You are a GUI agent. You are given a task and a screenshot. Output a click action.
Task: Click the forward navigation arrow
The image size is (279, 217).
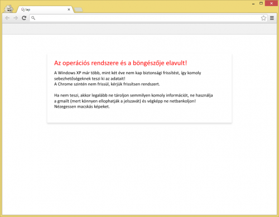coord(16,18)
